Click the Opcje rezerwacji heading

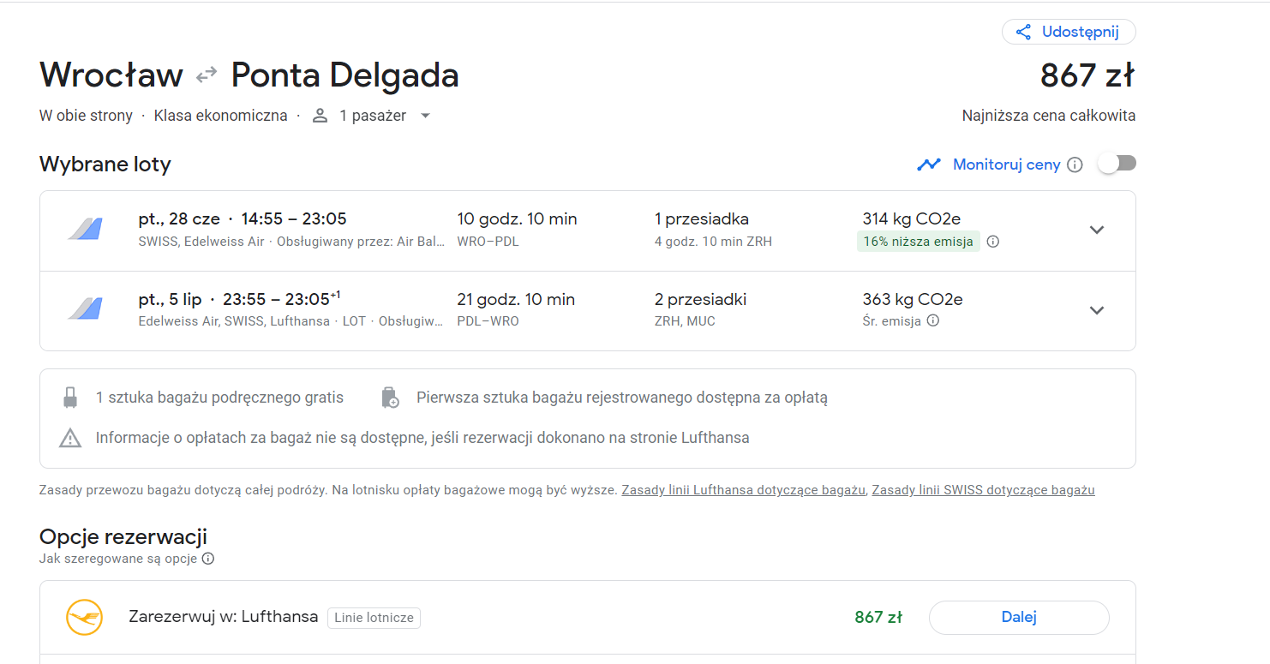[123, 537]
